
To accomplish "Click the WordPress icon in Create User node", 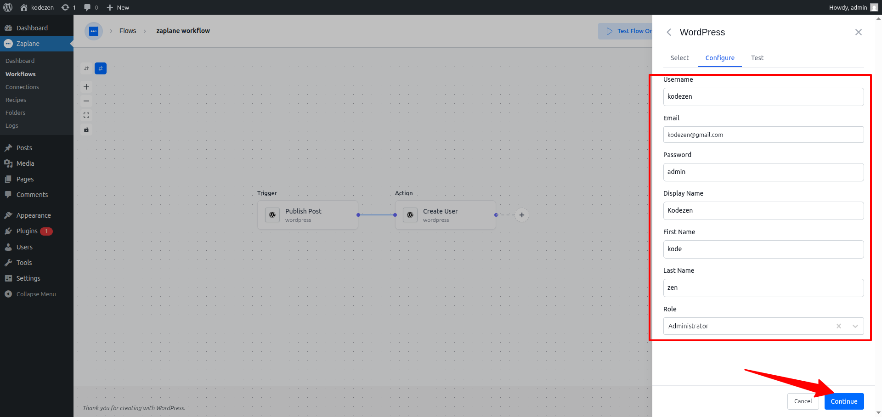I will pyautogui.click(x=410, y=215).
